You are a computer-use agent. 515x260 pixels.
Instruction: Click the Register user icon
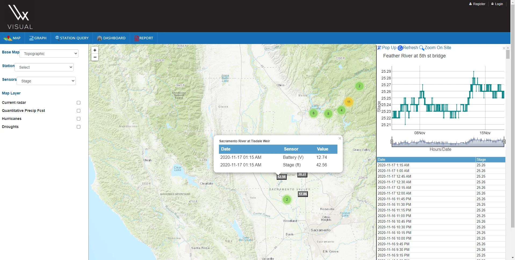(x=470, y=4)
